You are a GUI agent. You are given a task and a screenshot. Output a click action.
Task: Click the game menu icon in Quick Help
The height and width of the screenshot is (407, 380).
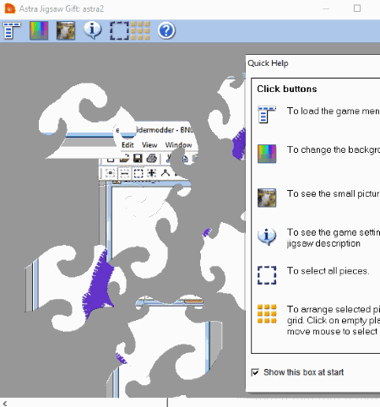(267, 114)
